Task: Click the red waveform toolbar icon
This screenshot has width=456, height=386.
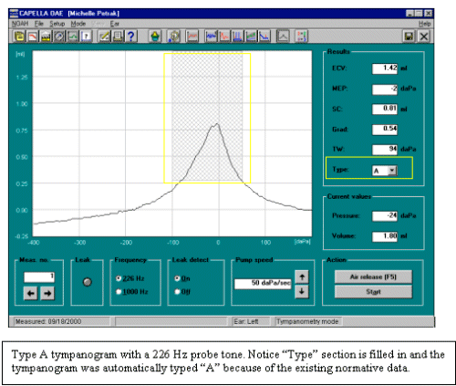Action: coord(192,37)
